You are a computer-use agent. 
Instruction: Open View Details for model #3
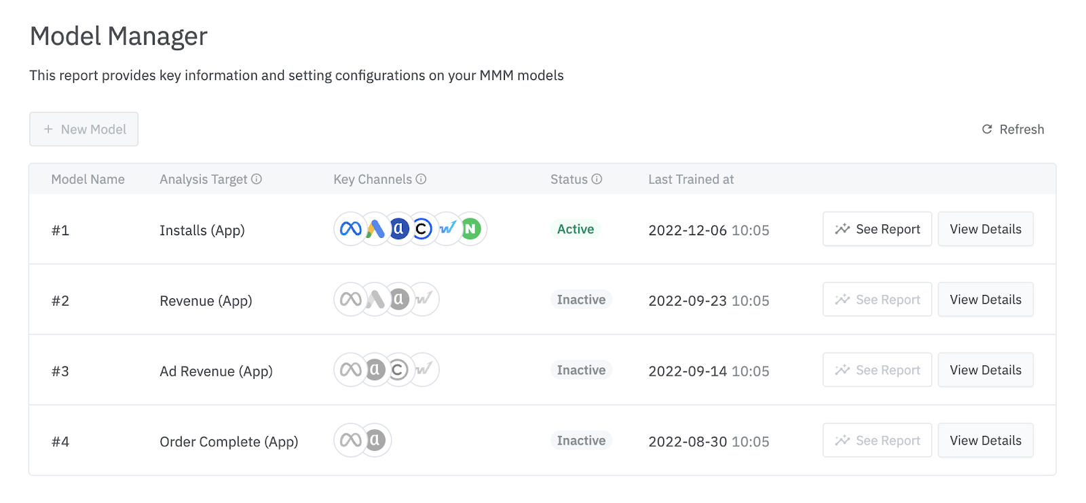coord(986,369)
